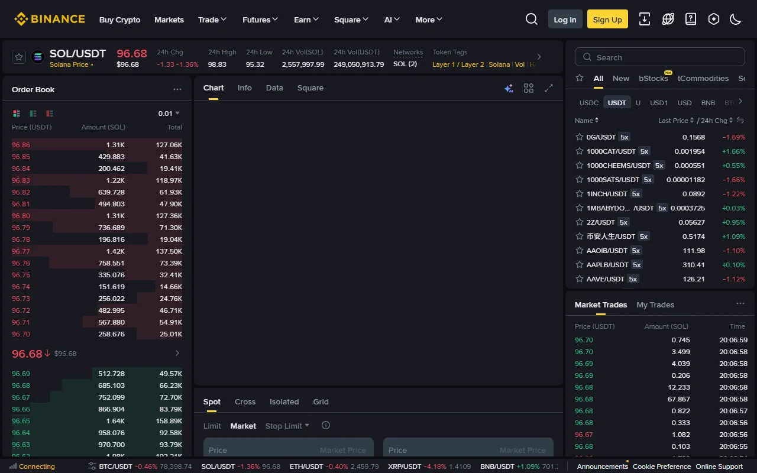Screen dimensions: 757x473
Task: Click the Solana coin logo
Action: click(x=38, y=57)
